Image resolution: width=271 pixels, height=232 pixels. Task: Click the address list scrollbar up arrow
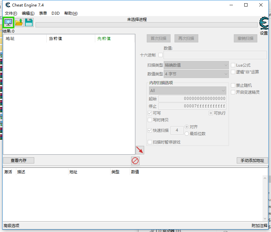265,178
